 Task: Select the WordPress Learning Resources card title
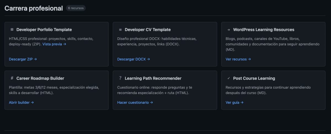(x=263, y=30)
